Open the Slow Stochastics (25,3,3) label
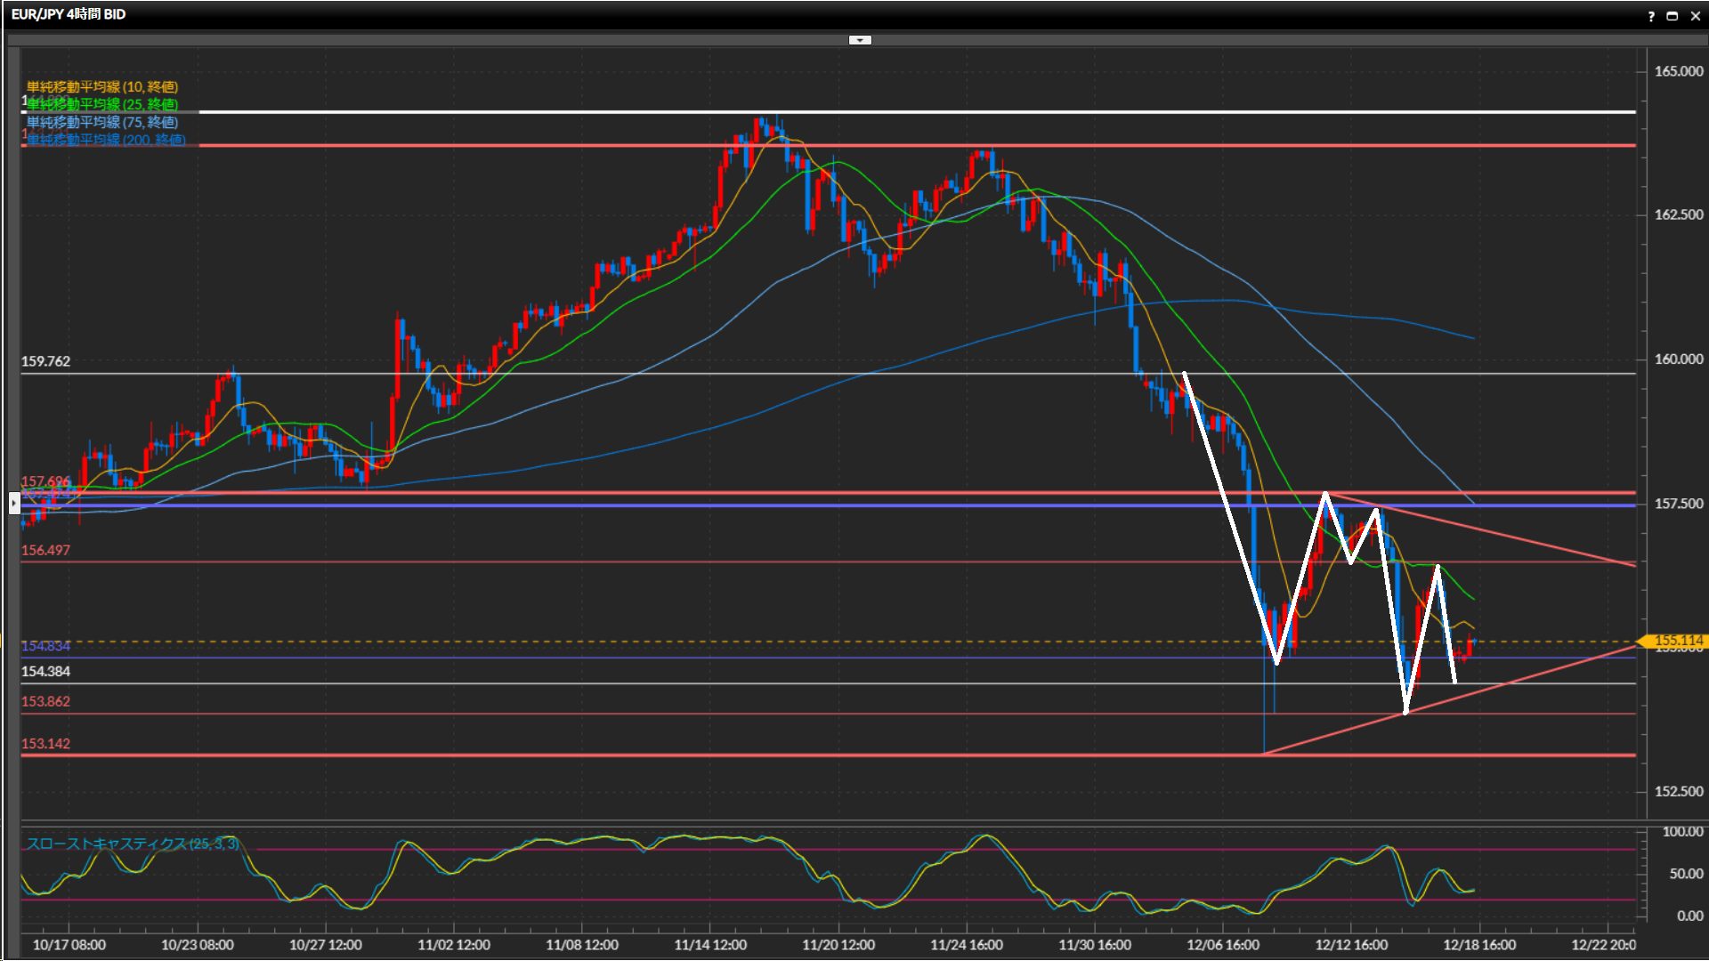 pos(132,844)
